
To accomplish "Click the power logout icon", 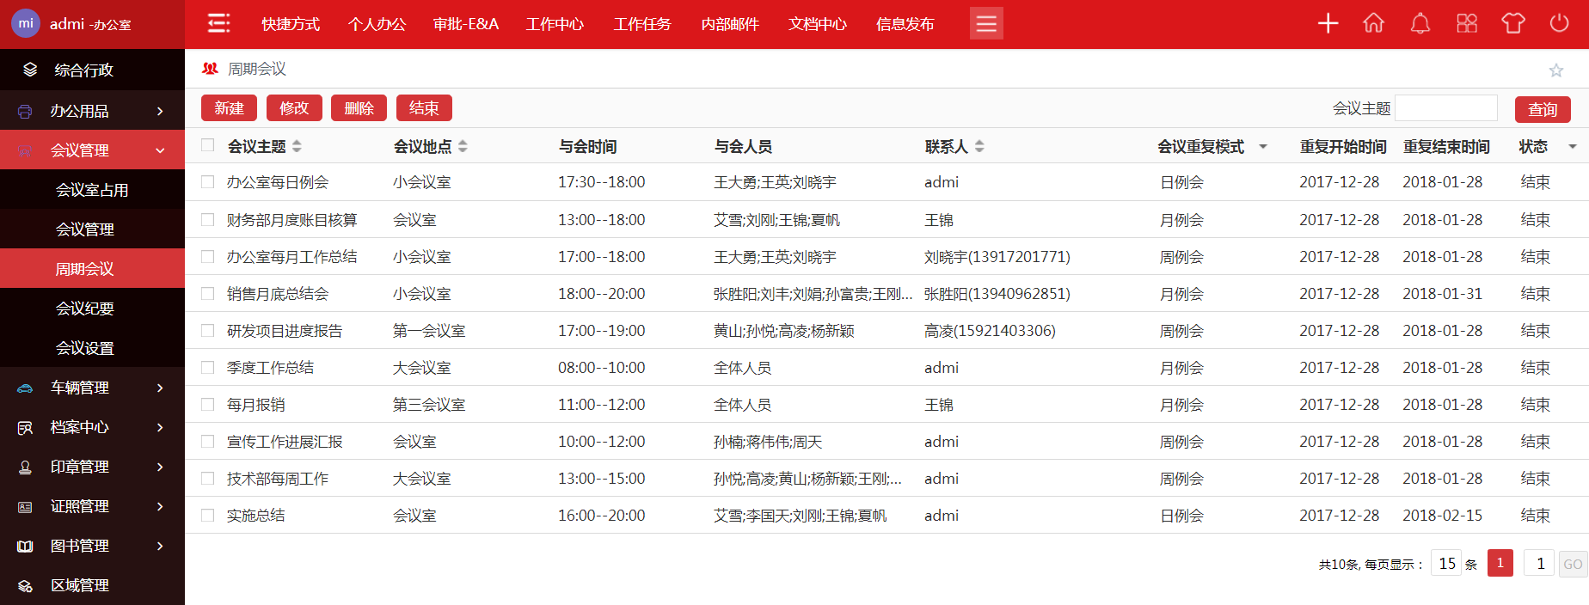I will [1559, 23].
